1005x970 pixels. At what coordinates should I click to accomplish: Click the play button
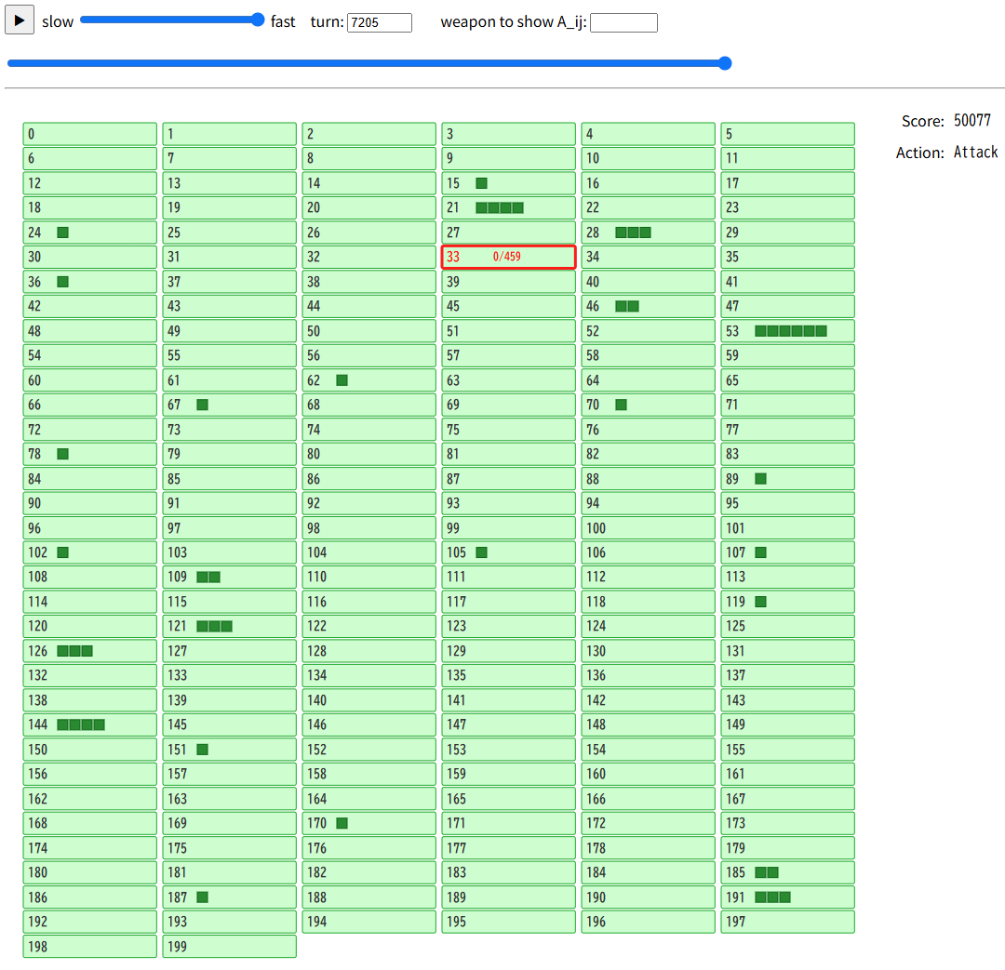point(20,20)
